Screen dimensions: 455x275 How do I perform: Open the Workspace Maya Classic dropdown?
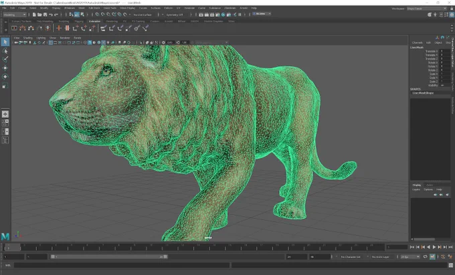[427, 9]
